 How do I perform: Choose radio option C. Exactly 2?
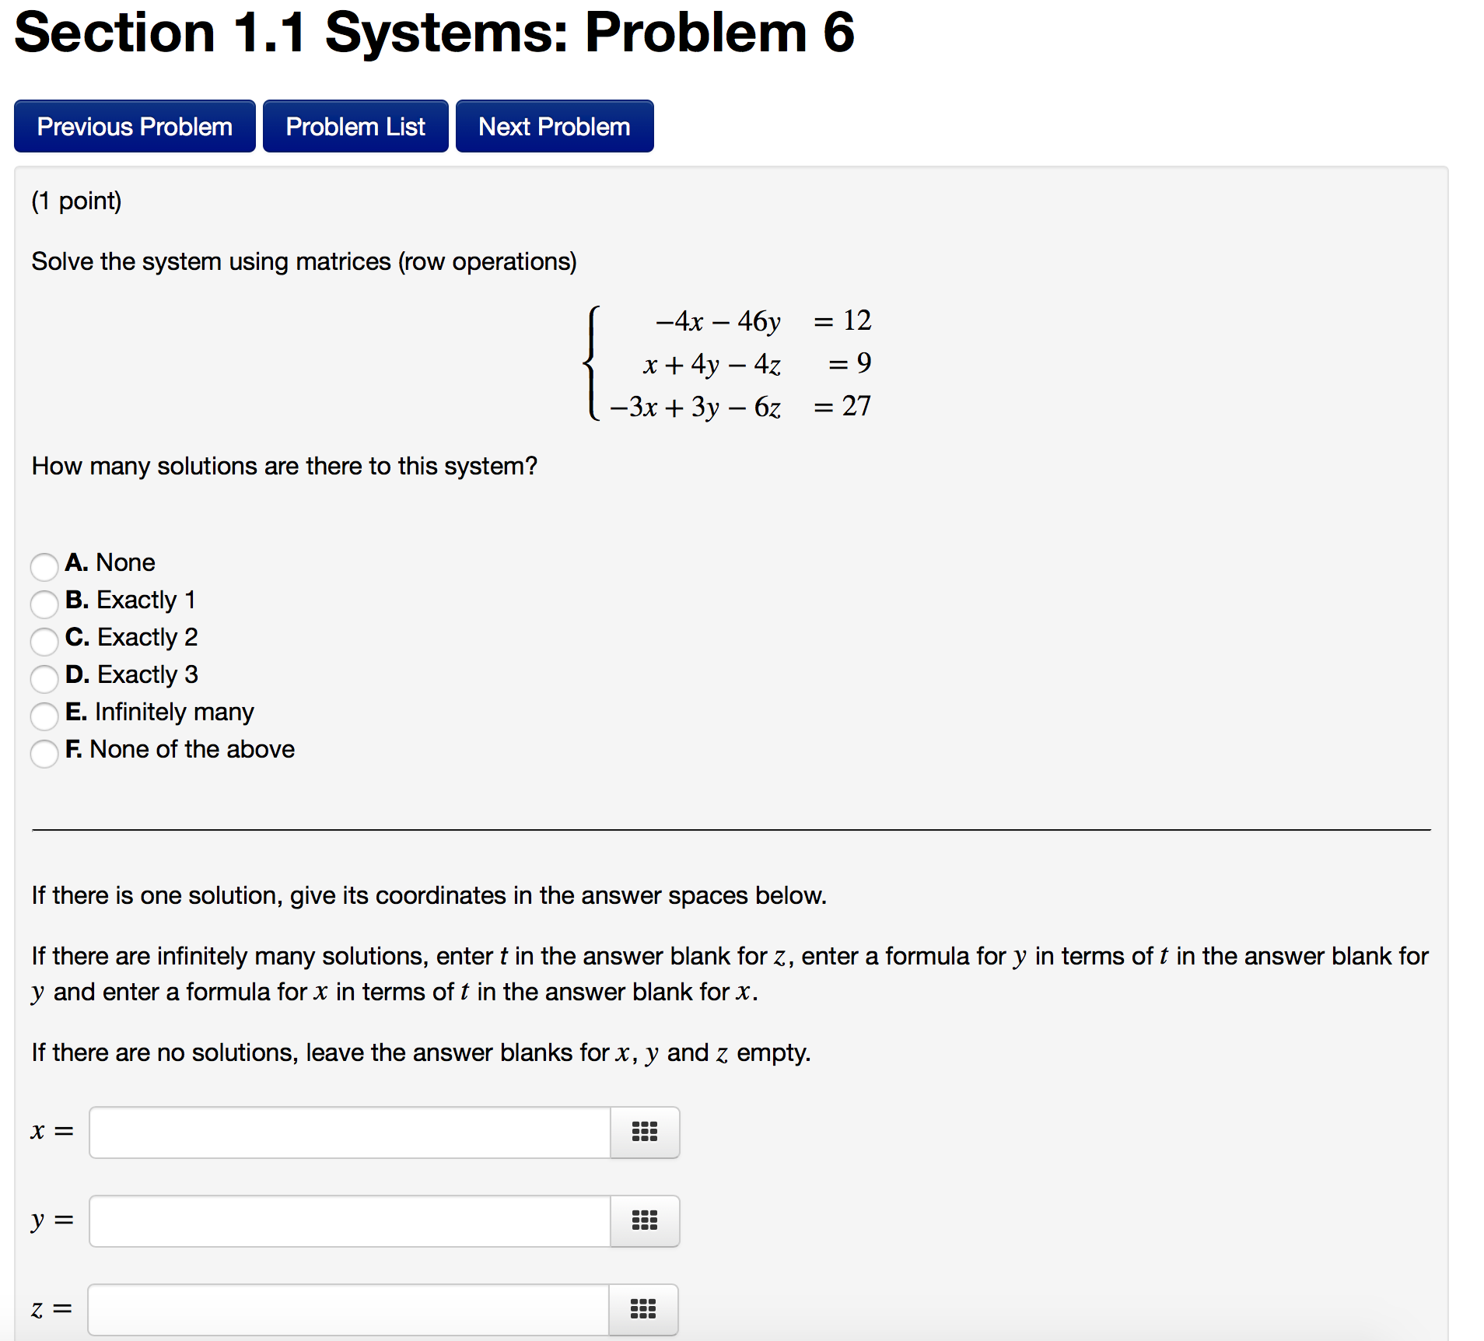[44, 641]
